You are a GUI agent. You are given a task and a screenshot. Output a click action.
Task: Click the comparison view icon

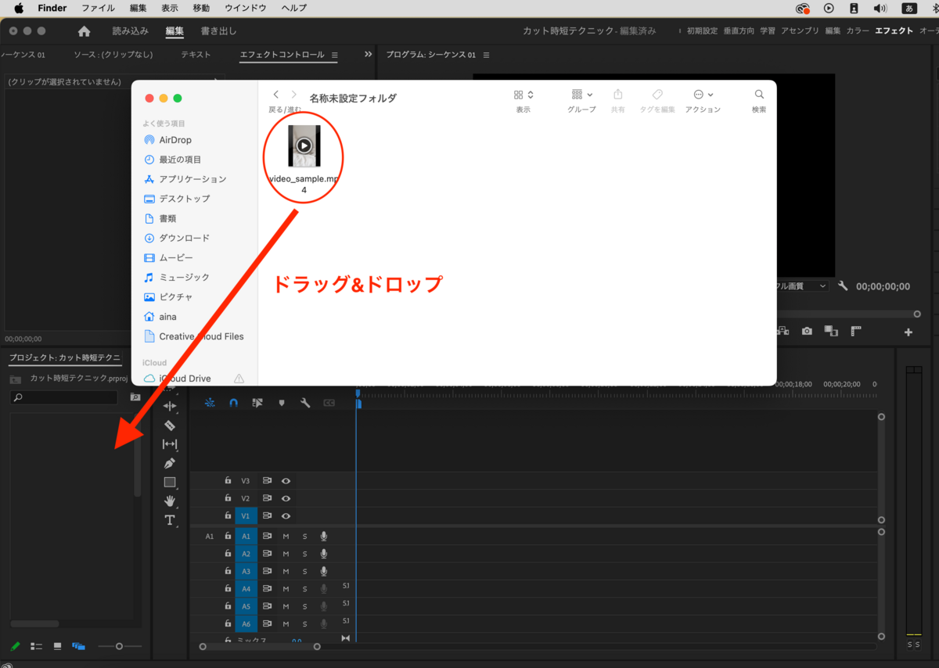831,332
